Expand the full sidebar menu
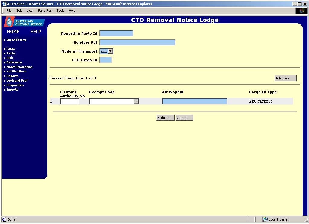The image size is (309, 224). [x=15, y=40]
